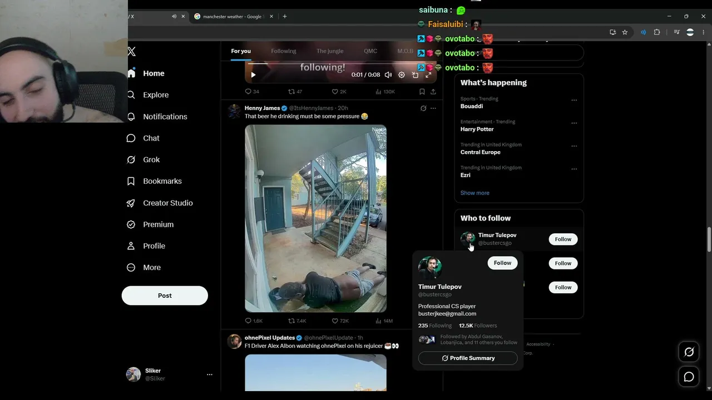Open options for the Bouaddi trend
The width and height of the screenshot is (712, 400).
[x=574, y=101]
